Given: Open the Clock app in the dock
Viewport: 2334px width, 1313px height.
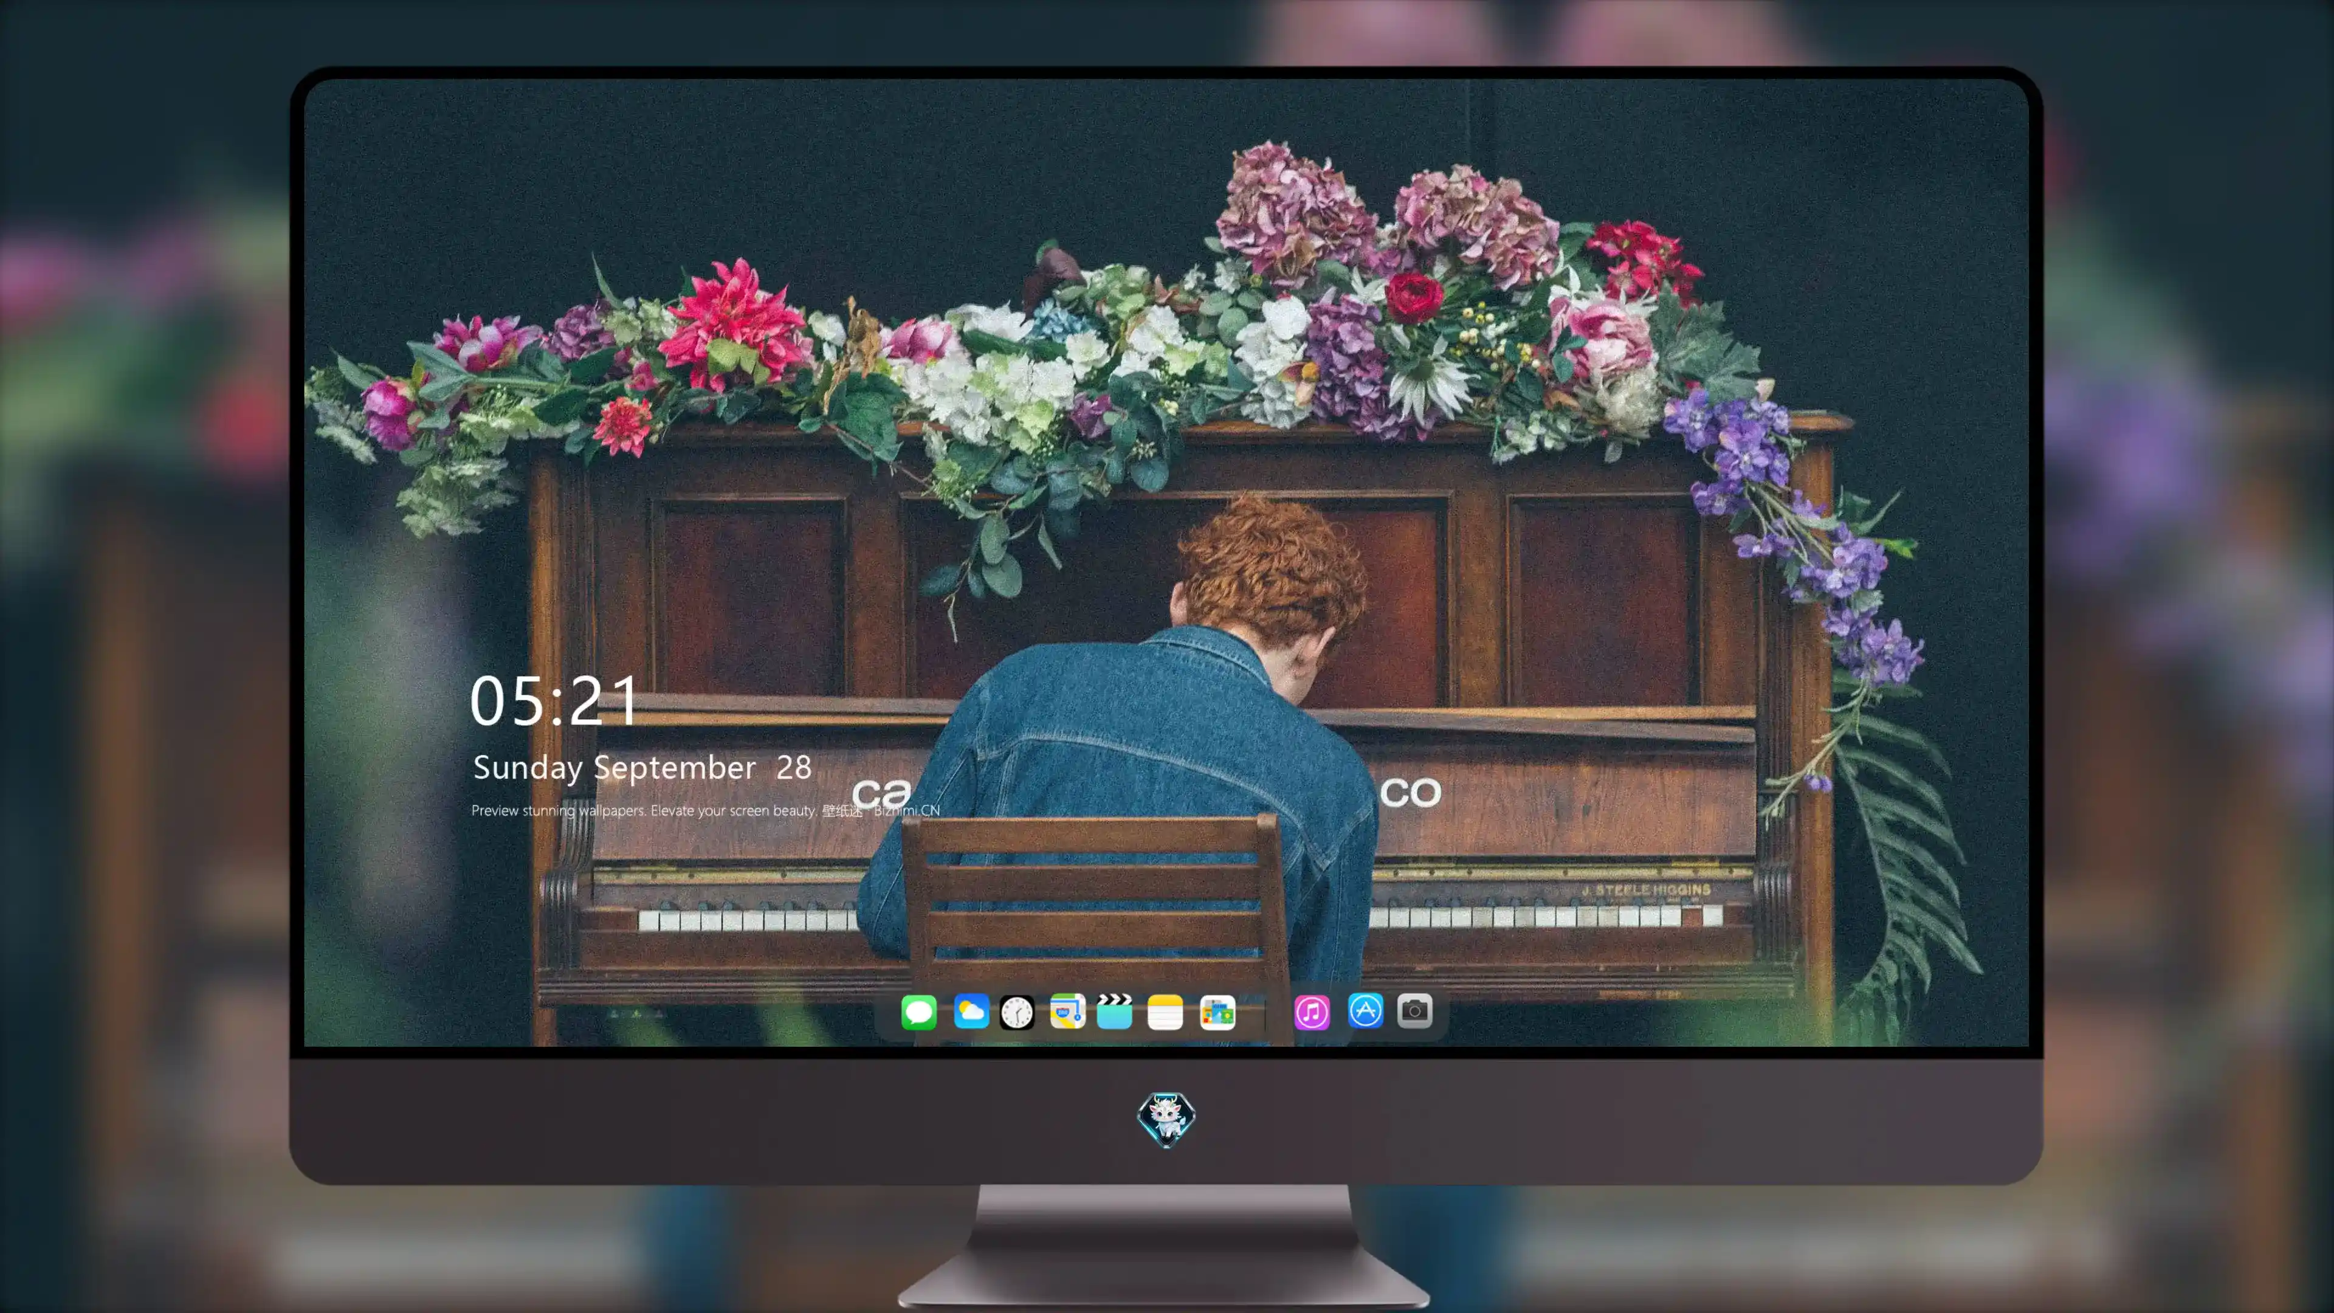Looking at the screenshot, I should click(1017, 1012).
